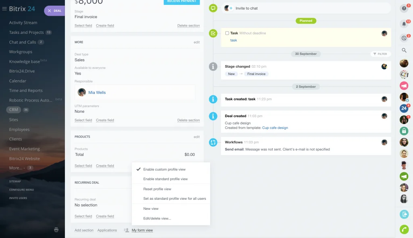
Task: Click the green lock icon in sidebar
Action: (x=404, y=130)
